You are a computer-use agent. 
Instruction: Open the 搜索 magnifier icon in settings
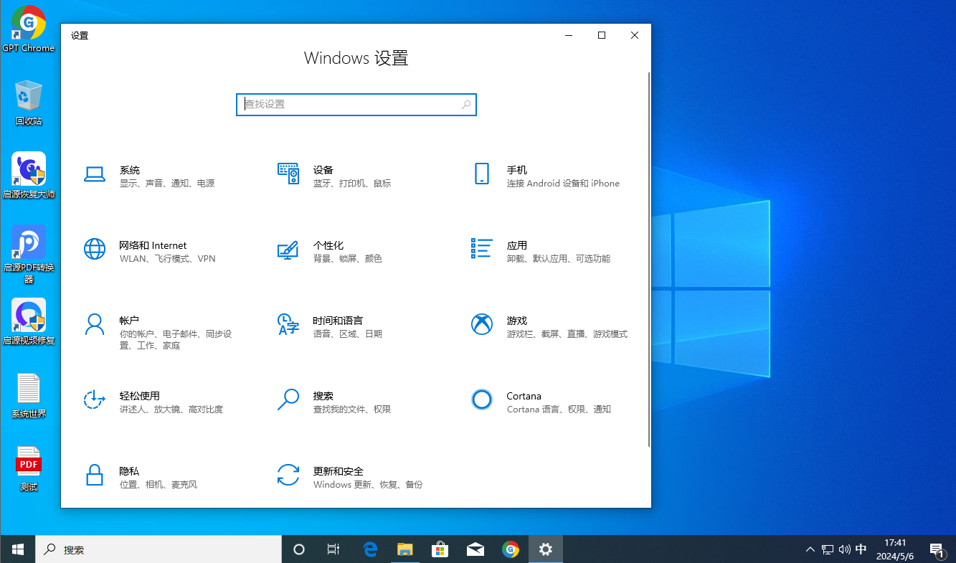(x=288, y=399)
